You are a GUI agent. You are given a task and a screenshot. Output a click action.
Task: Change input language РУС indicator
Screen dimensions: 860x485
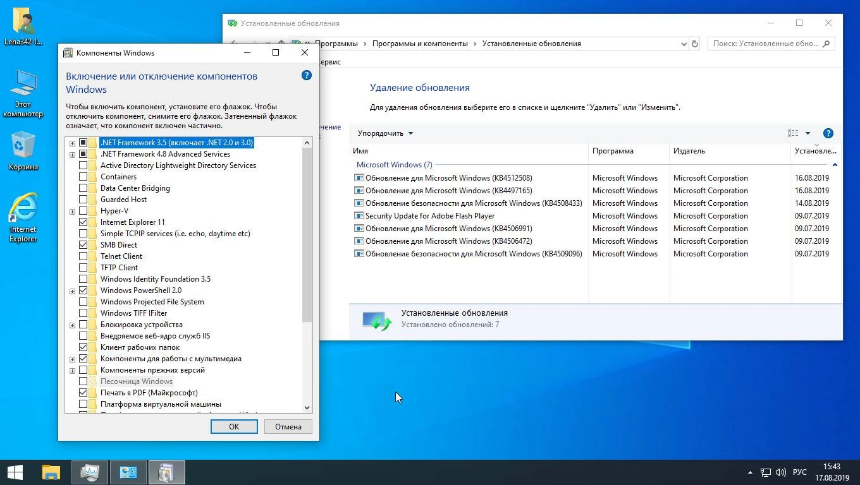[x=799, y=472]
